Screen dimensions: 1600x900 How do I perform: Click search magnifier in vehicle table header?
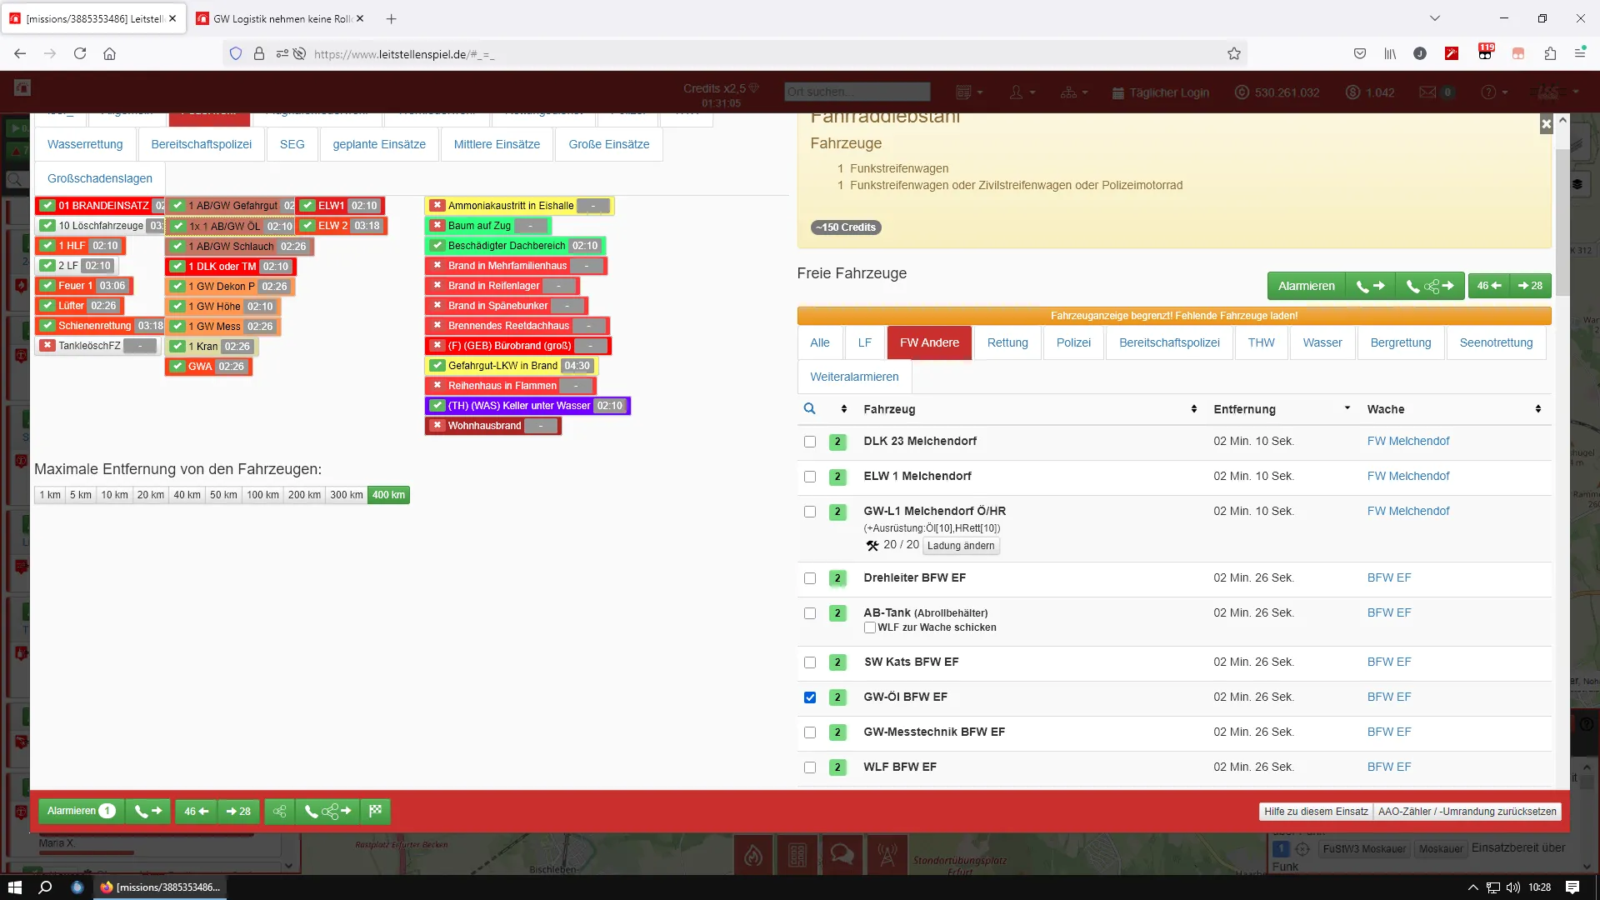click(809, 409)
